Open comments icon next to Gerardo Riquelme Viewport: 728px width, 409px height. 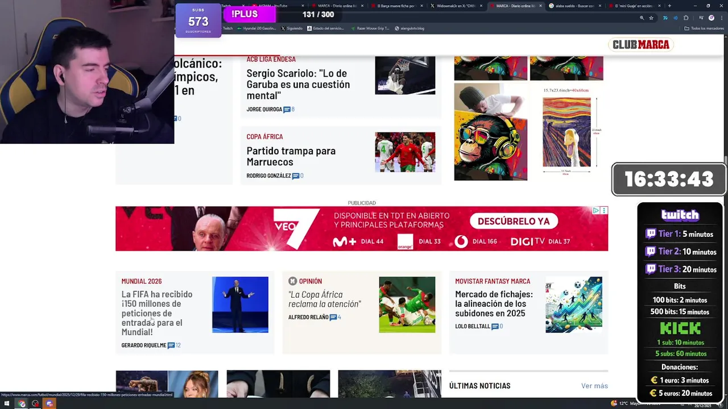click(171, 345)
